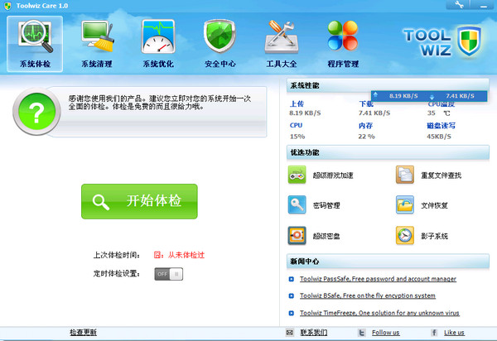
Task: Click the BSafe news bullet icon
Action: 292,295
